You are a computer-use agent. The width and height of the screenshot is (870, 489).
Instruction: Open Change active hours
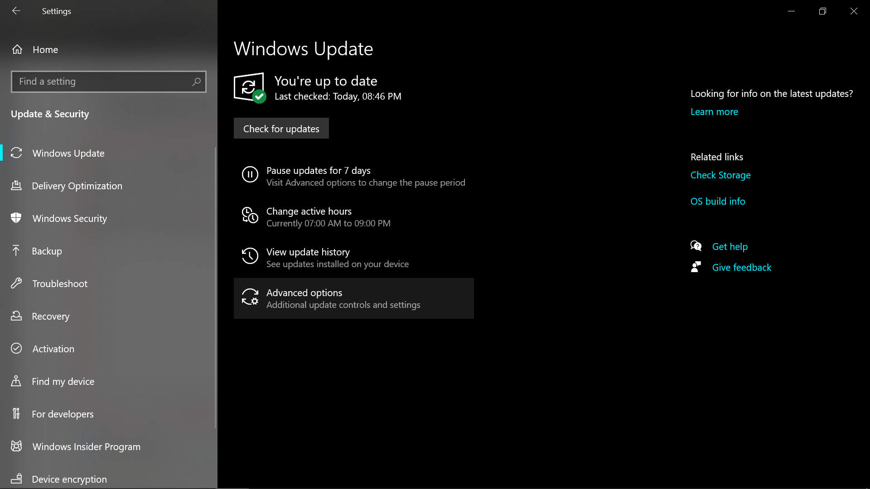pos(354,217)
